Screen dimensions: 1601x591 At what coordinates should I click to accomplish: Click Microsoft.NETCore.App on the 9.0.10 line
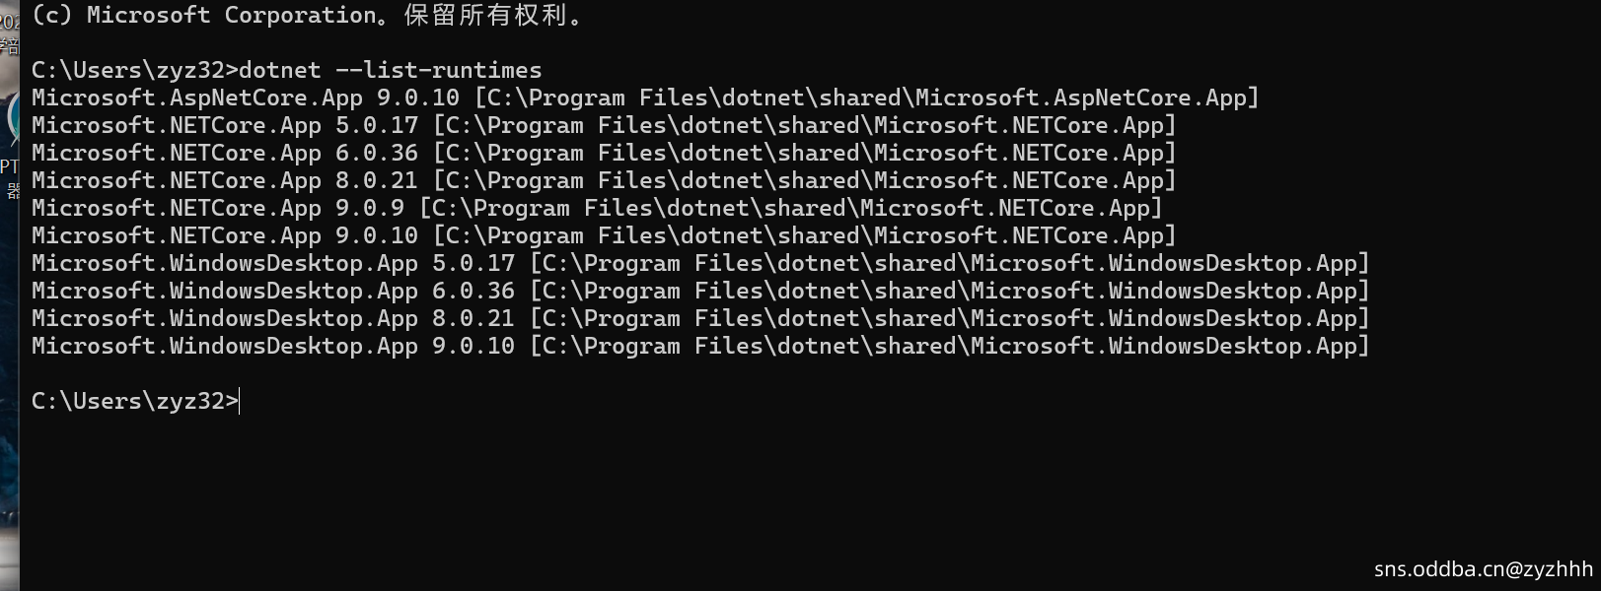[177, 236]
